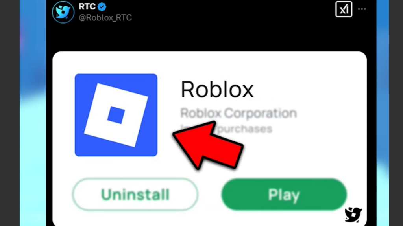403x226 pixels.
Task: Click the blank white area right of Roblox title
Action: 309,89
